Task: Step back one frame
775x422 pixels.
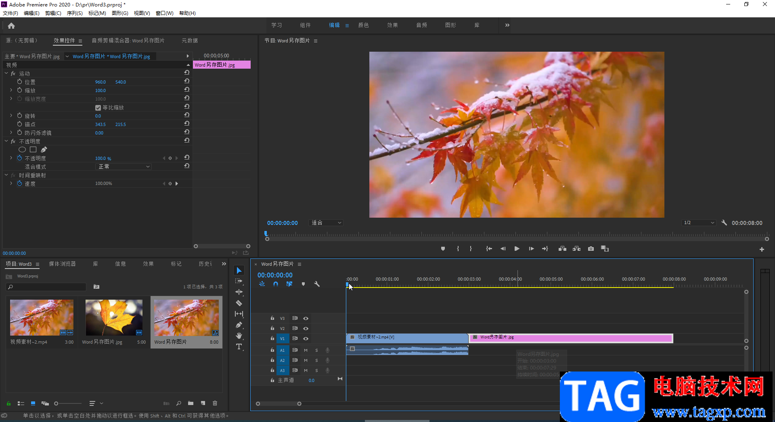Action: pyautogui.click(x=503, y=249)
